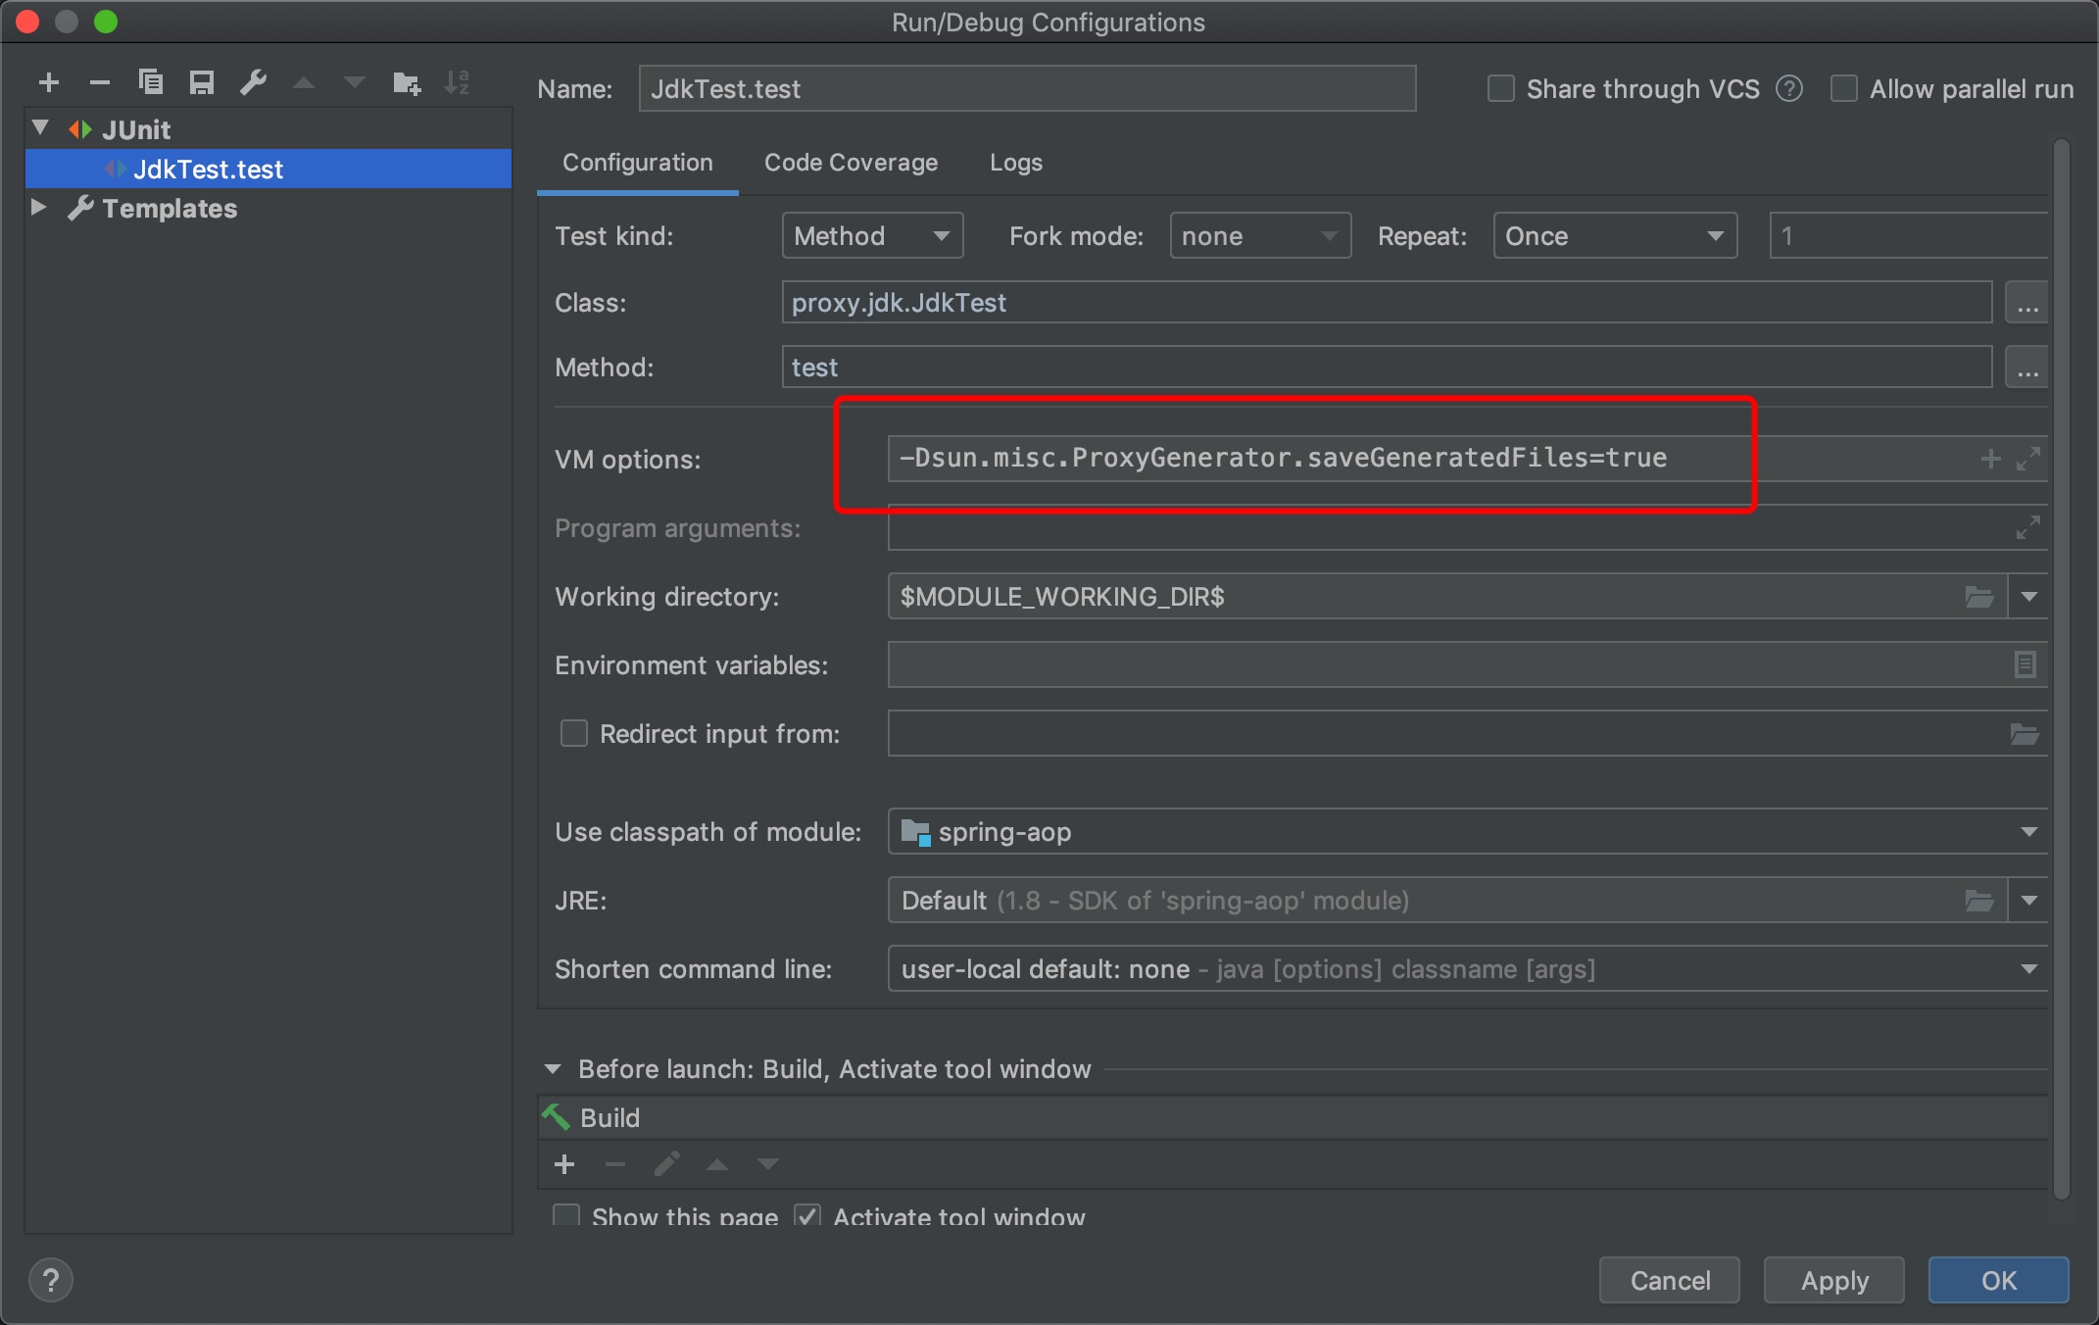2099x1325 pixels.
Task: Click the Apply button
Action: [1833, 1280]
